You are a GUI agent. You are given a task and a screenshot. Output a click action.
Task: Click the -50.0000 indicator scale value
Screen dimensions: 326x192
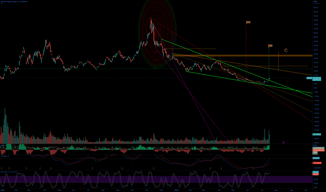click(317, 168)
